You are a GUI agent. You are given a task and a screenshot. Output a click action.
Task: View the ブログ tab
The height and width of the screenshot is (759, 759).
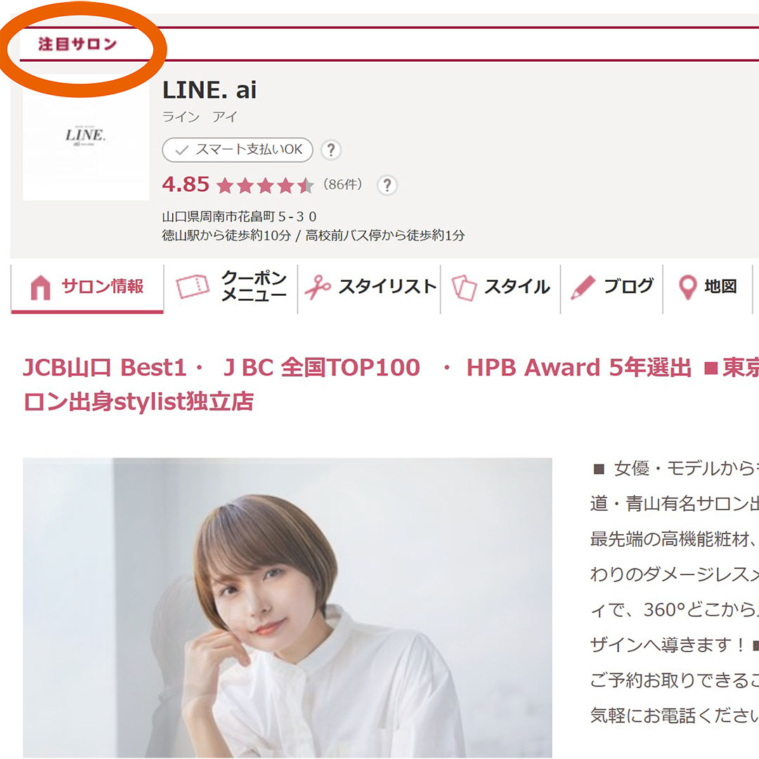pos(628,287)
